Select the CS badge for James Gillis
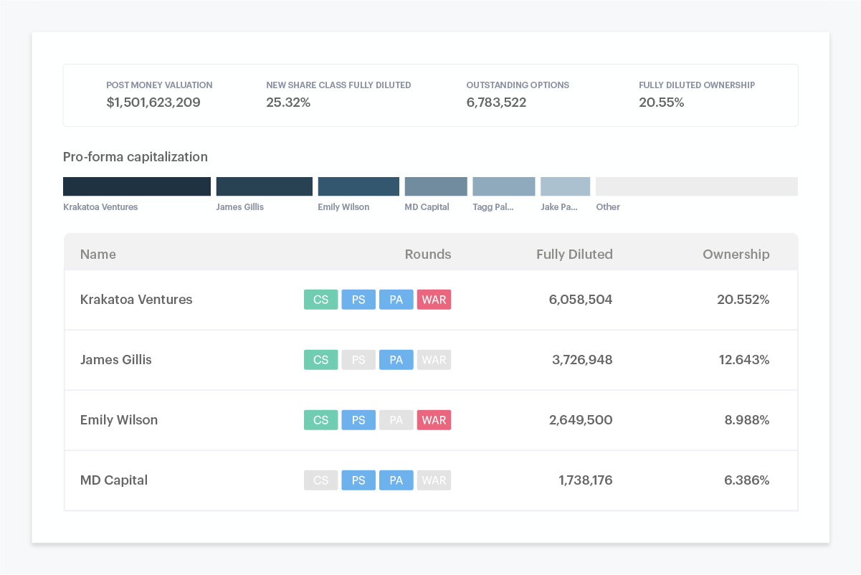The width and height of the screenshot is (861, 575). pyautogui.click(x=320, y=360)
